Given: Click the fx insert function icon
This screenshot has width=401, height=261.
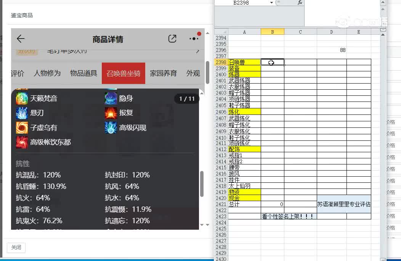Looking at the screenshot, I should click(x=300, y=3).
